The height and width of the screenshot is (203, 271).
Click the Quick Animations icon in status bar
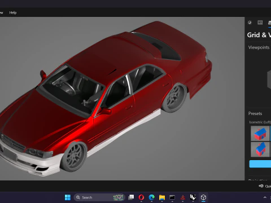click(x=261, y=186)
